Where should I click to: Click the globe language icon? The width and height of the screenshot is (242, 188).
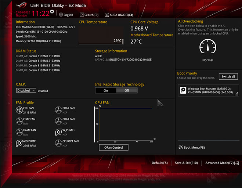click(61, 15)
